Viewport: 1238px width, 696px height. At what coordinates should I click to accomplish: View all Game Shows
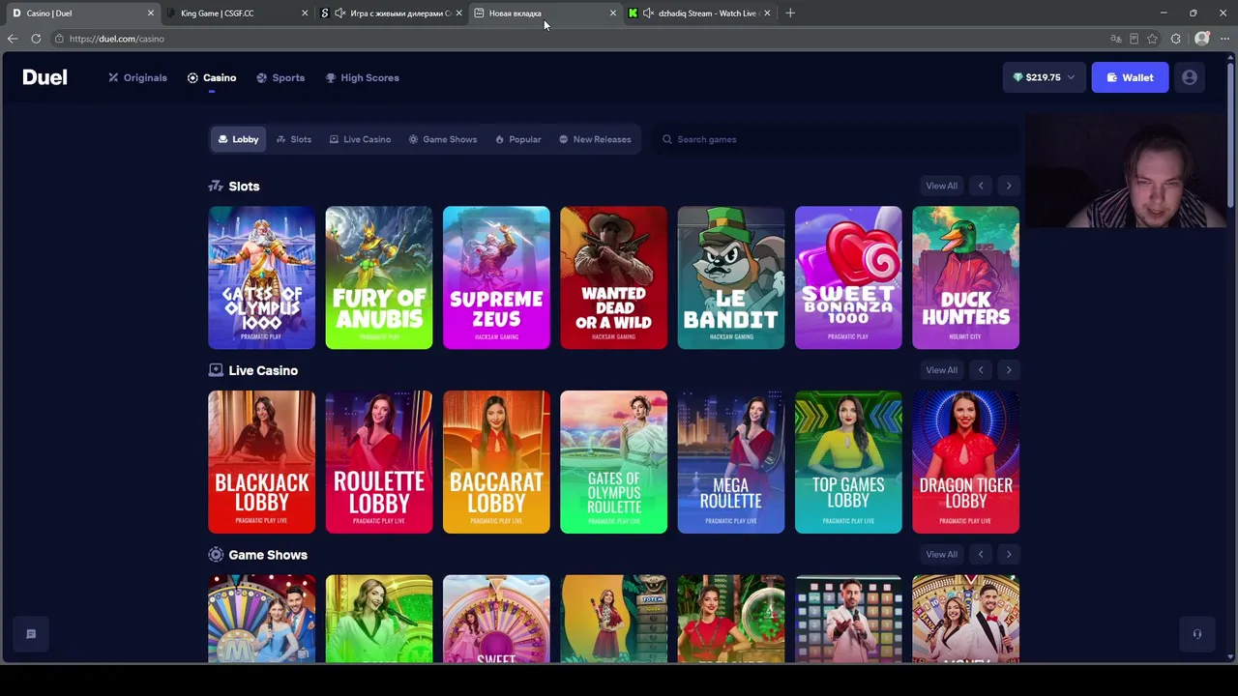point(941,555)
